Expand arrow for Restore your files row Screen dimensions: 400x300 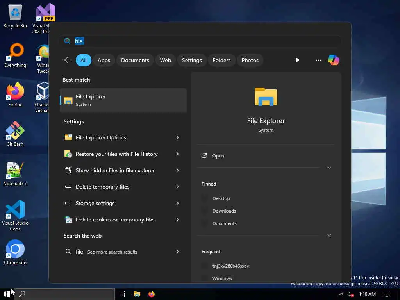click(178, 154)
